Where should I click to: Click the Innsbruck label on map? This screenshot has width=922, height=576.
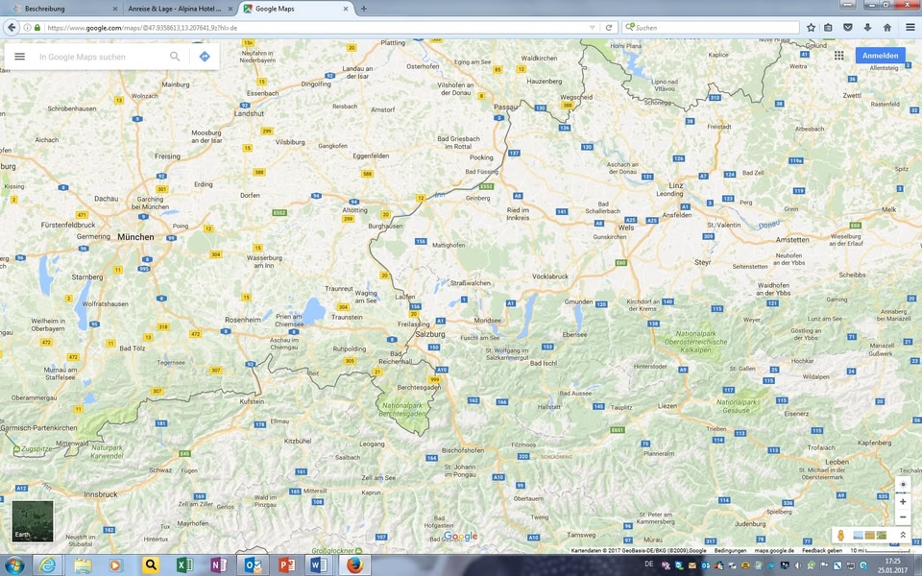(x=101, y=494)
